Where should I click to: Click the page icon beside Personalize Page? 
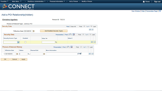coord(160,11)
